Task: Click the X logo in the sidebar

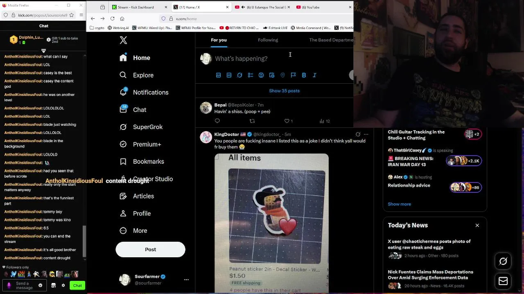Action: click(123, 40)
